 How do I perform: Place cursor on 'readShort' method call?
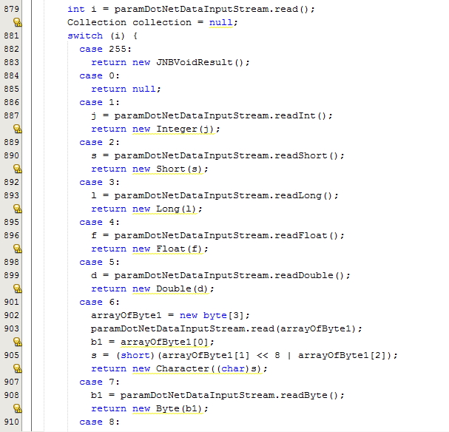pos(301,155)
